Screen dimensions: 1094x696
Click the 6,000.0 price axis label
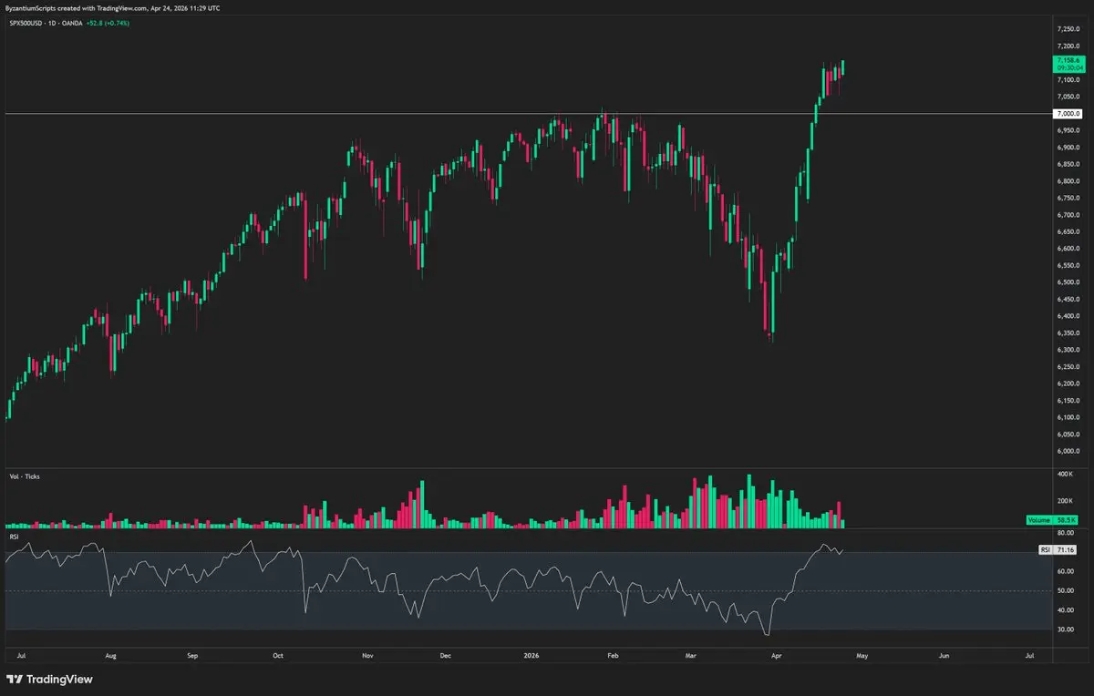click(x=1068, y=451)
